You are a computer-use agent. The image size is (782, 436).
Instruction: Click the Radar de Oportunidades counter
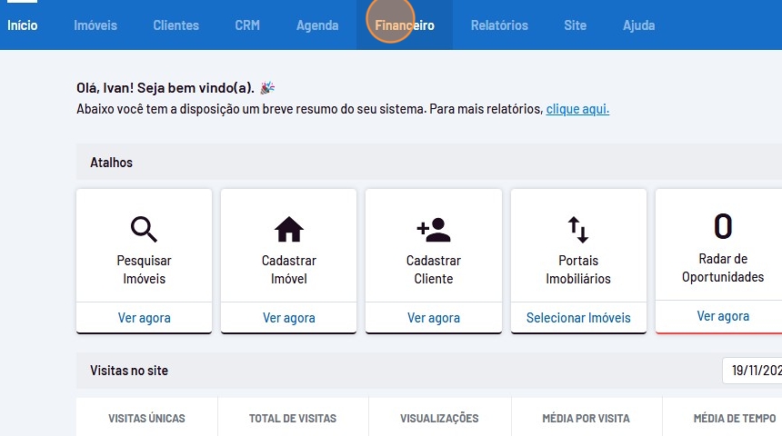pyautogui.click(x=723, y=225)
